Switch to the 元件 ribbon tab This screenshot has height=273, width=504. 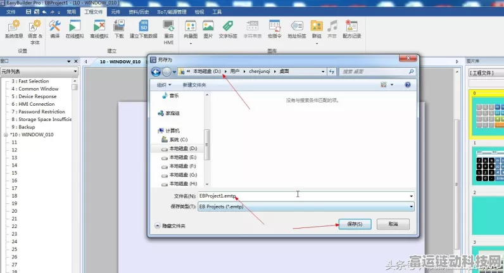(x=115, y=12)
